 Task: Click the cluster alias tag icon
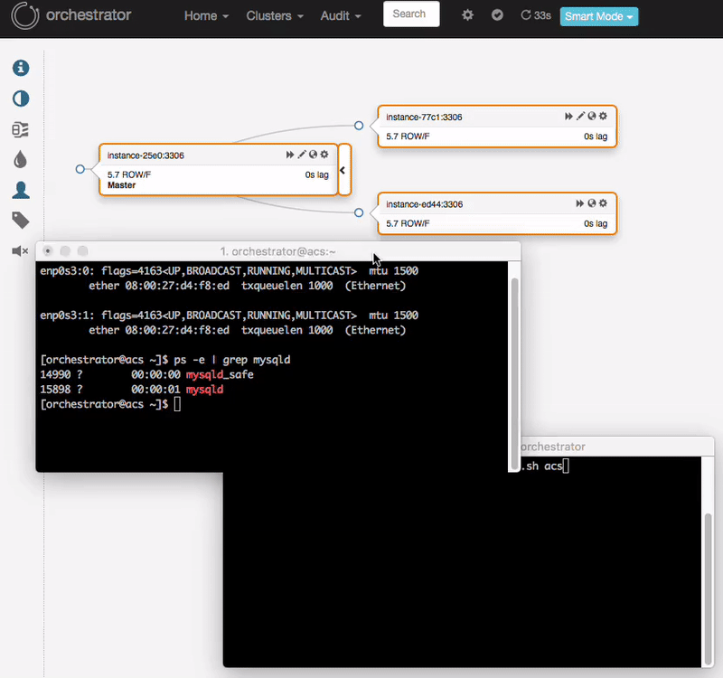(x=20, y=220)
